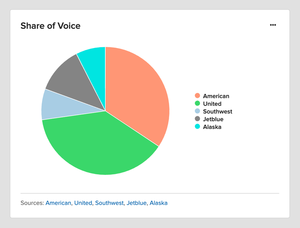Click the cyan Alaska legend dot
The image size is (300, 228).
(197, 127)
